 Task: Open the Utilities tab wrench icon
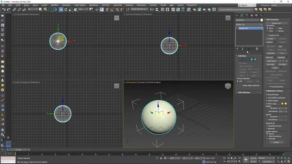pyautogui.click(x=261, y=15)
